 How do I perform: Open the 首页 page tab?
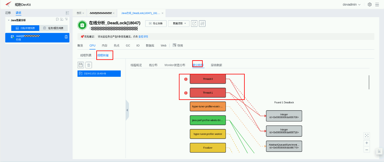coord(79,13)
